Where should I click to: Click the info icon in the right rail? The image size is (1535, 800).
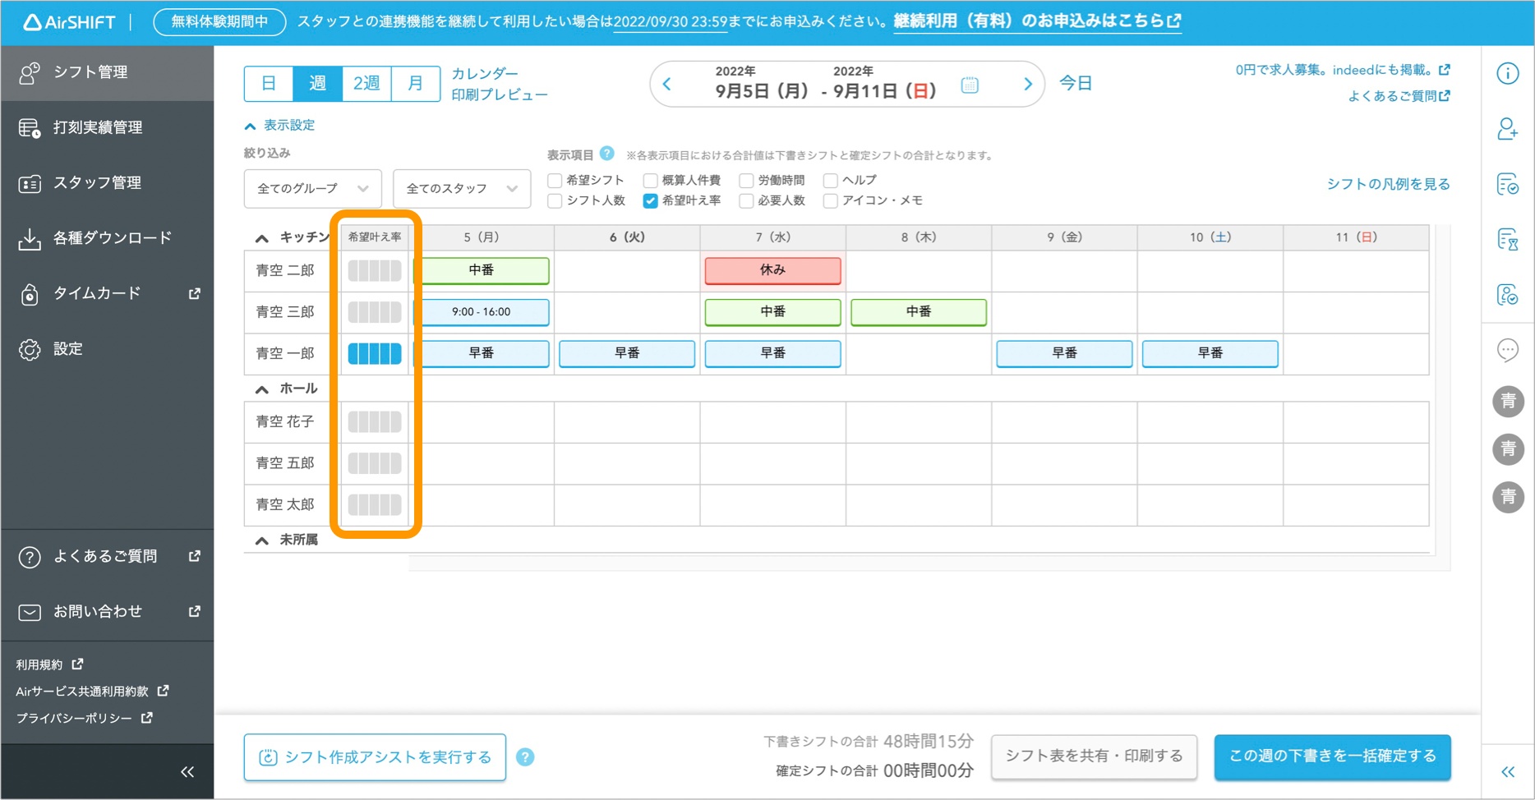click(1508, 73)
